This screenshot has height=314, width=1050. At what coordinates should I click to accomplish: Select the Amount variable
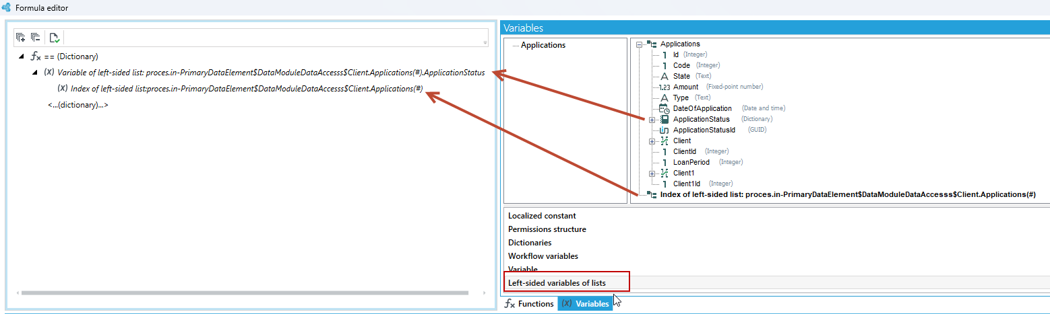[x=685, y=87]
